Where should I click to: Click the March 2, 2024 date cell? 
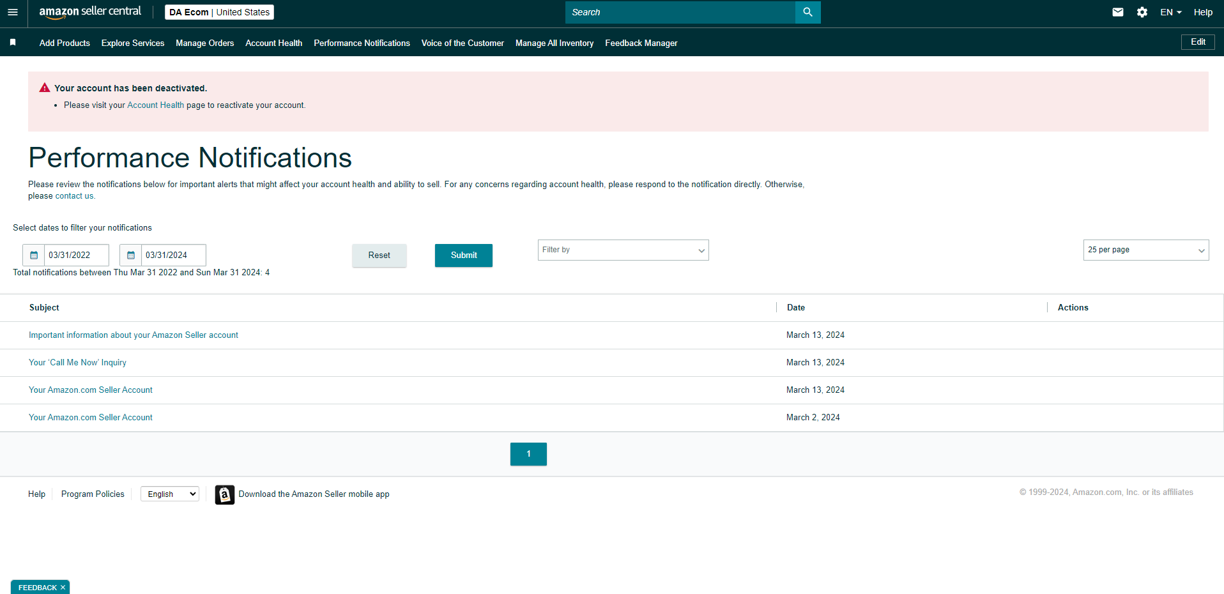click(x=813, y=418)
